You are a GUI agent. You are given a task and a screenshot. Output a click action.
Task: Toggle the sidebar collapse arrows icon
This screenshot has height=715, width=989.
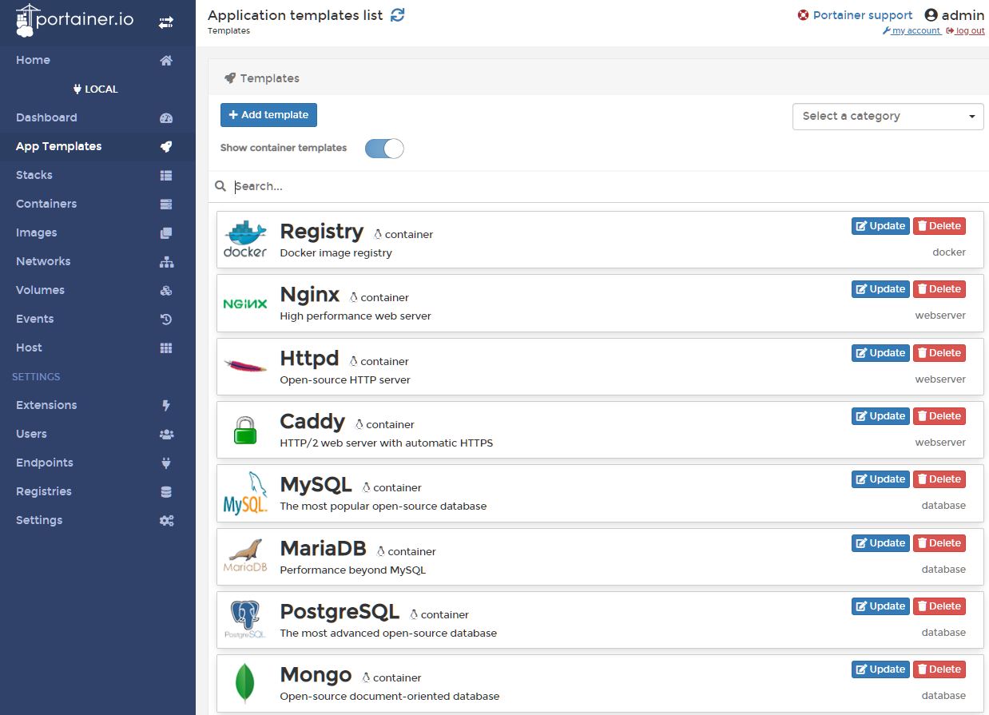165,22
